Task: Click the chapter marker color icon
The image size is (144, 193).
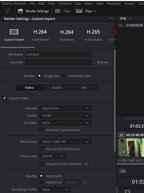Action: 86,164
